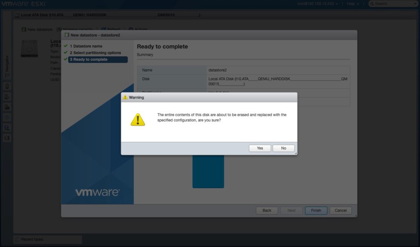Image resolution: width=420 pixels, height=247 pixels.
Task: Click the Ready to complete heading
Action: pyautogui.click(x=162, y=47)
